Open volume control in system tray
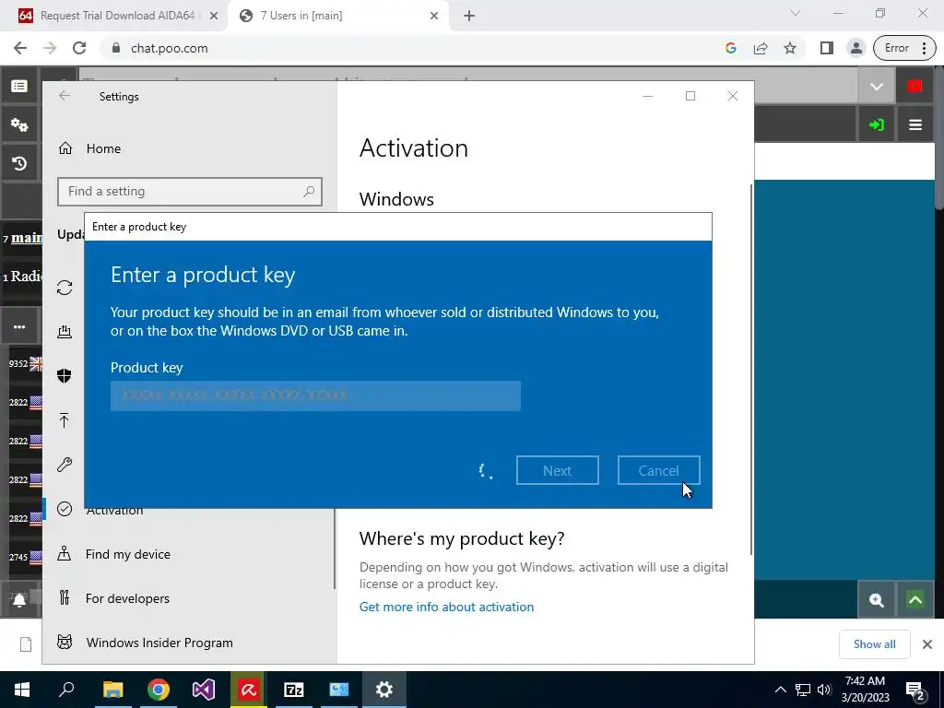 [824, 690]
